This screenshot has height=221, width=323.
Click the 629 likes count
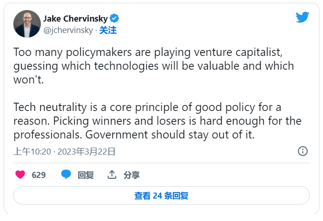[39, 175]
